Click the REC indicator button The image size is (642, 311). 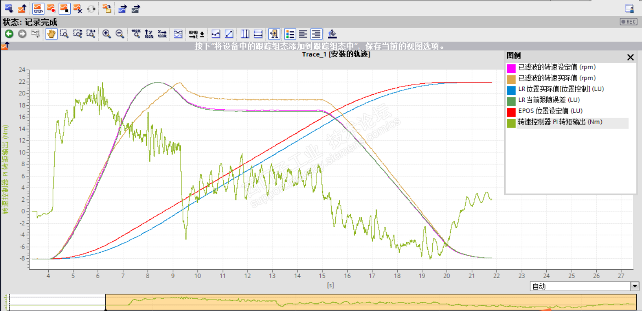[x=628, y=21]
